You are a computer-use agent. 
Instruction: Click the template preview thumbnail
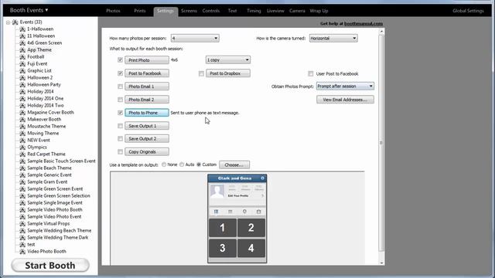pos(237,219)
